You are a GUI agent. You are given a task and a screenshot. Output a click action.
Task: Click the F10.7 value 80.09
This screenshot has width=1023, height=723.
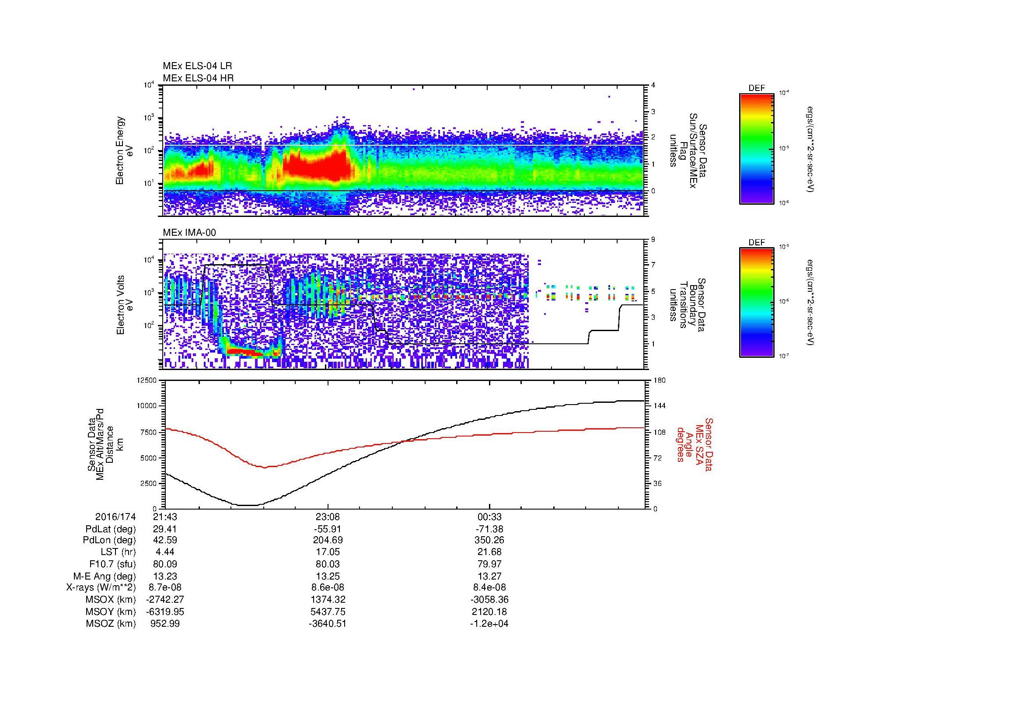click(165, 564)
